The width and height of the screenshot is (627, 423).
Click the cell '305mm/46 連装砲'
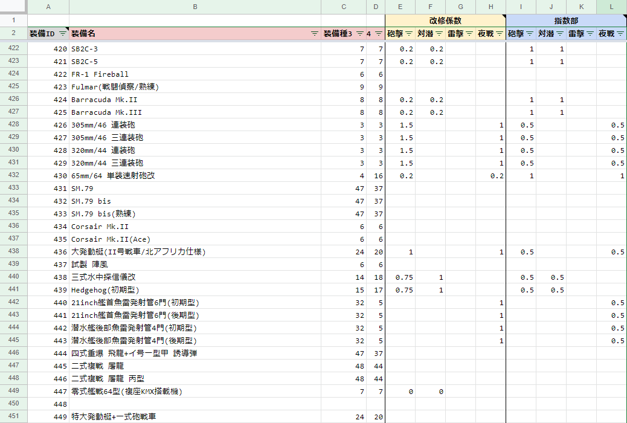tap(195, 125)
